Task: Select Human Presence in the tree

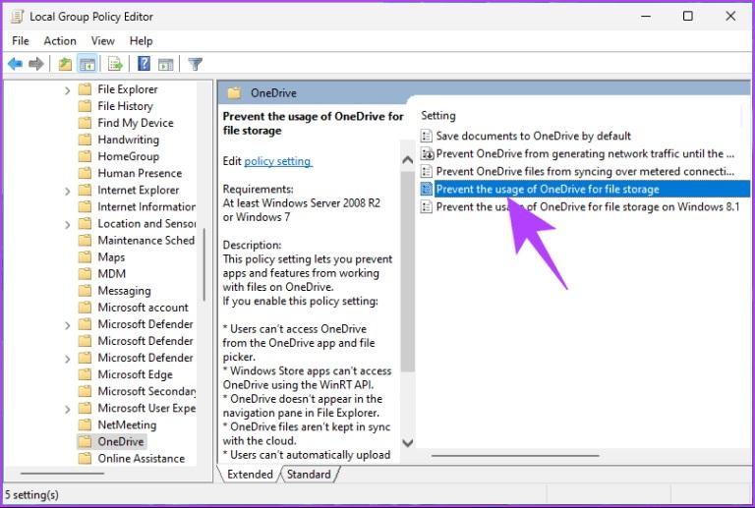Action: pos(140,173)
